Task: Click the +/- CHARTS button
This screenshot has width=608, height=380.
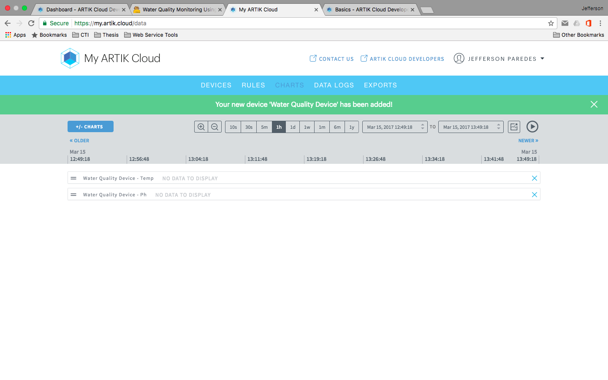Action: [x=90, y=127]
